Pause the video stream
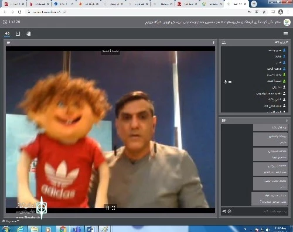The image size is (293, 232). 108,208
